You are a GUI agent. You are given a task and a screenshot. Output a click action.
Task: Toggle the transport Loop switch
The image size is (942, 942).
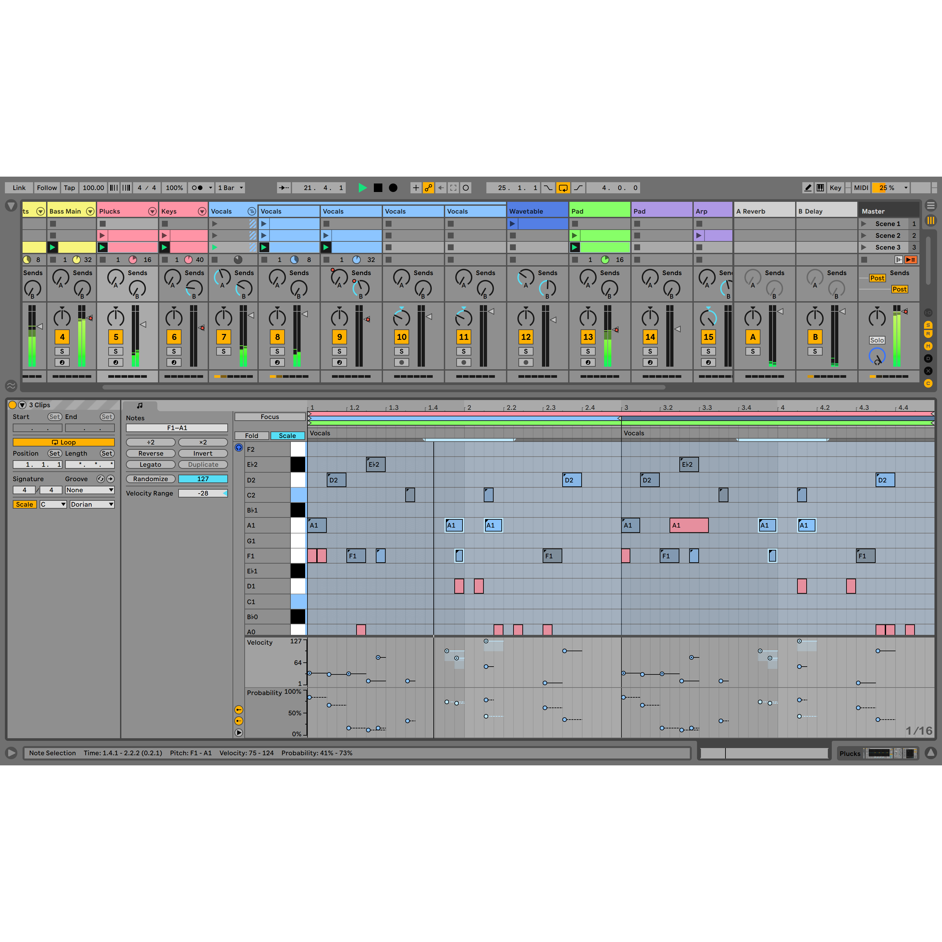[x=563, y=188]
